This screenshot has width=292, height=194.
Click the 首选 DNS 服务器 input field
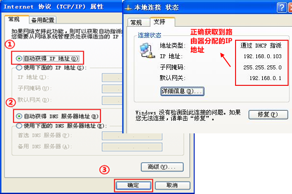click(132, 136)
